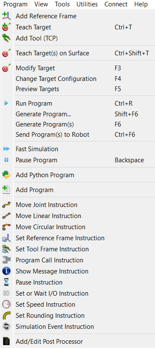The width and height of the screenshot is (155, 348).
Task: Click the Teach Target icon
Action: (x=6, y=27)
